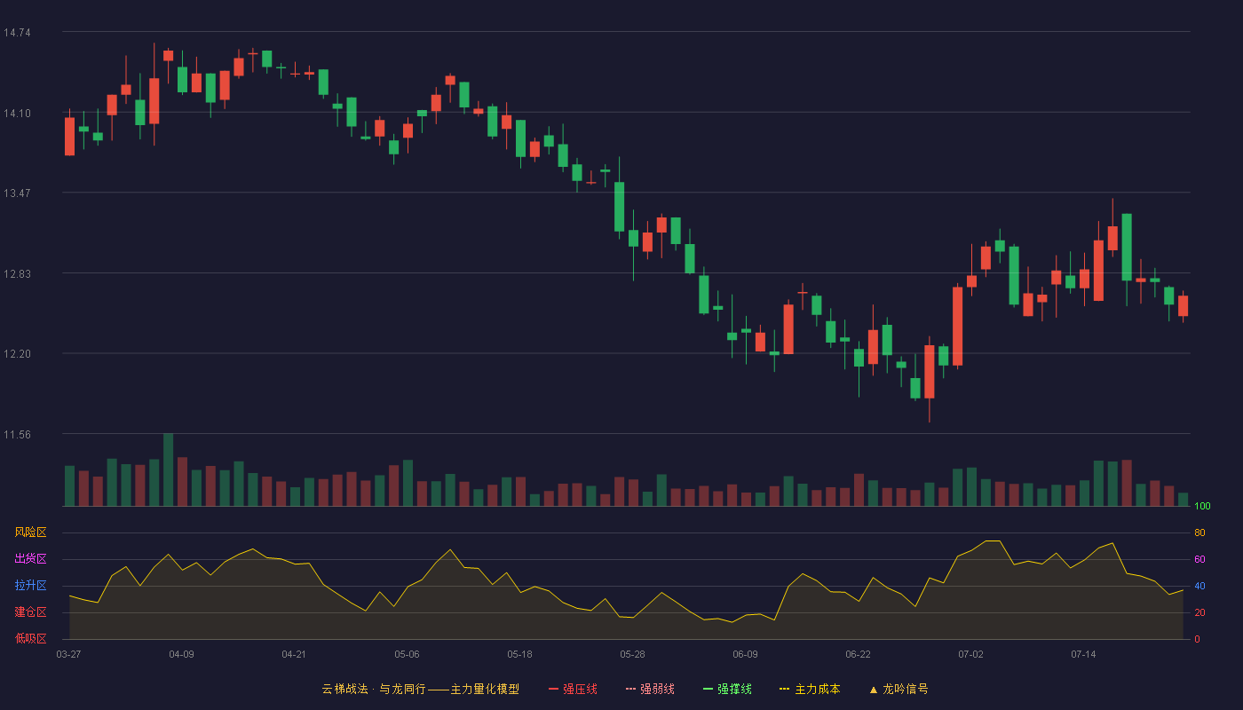Viewport: 1243px width, 710px height.
Task: Click the 06-09 date label
Action: click(x=745, y=654)
